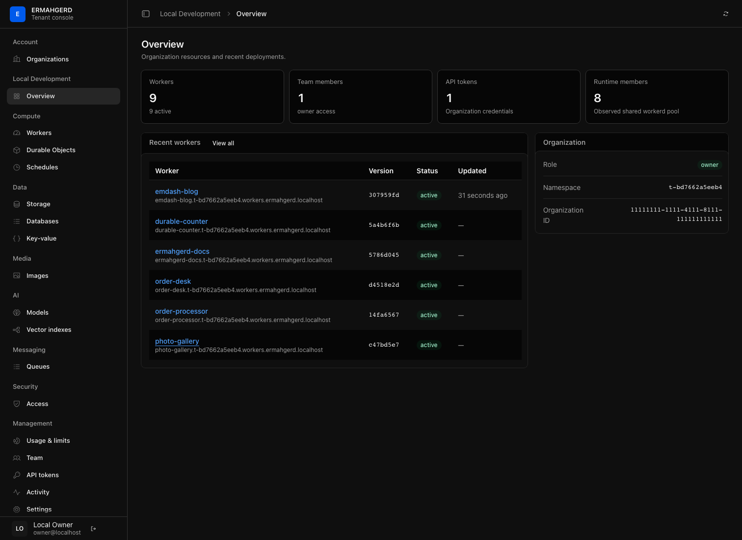Click the Models brain icon

tap(17, 313)
